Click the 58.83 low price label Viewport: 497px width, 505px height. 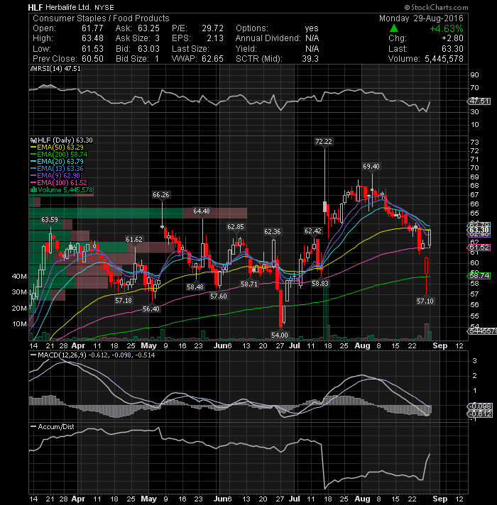point(320,284)
